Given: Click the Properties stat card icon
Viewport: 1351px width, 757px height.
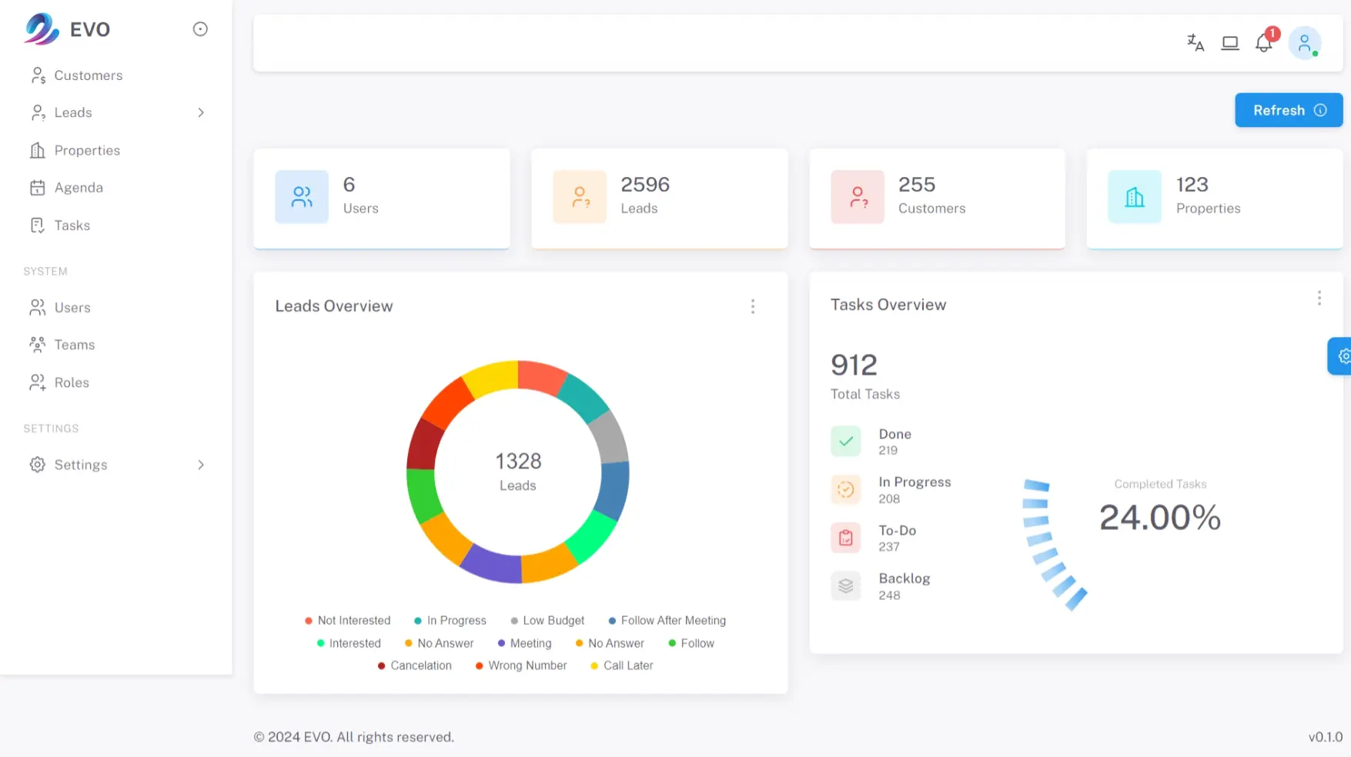Looking at the screenshot, I should coord(1135,197).
